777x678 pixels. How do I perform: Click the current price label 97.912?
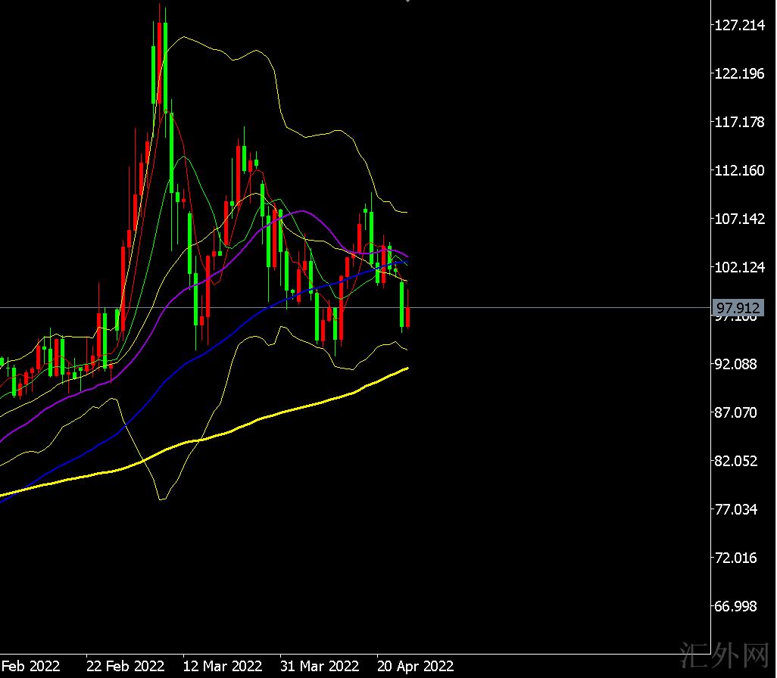pos(738,308)
